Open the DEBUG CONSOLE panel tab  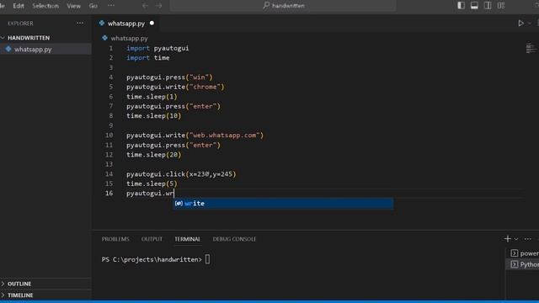click(234, 239)
